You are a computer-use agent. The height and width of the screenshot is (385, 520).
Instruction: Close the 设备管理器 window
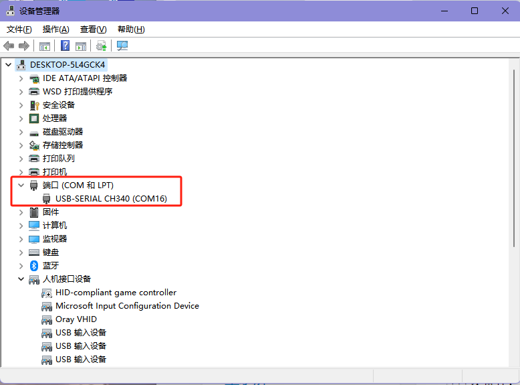[x=505, y=11]
